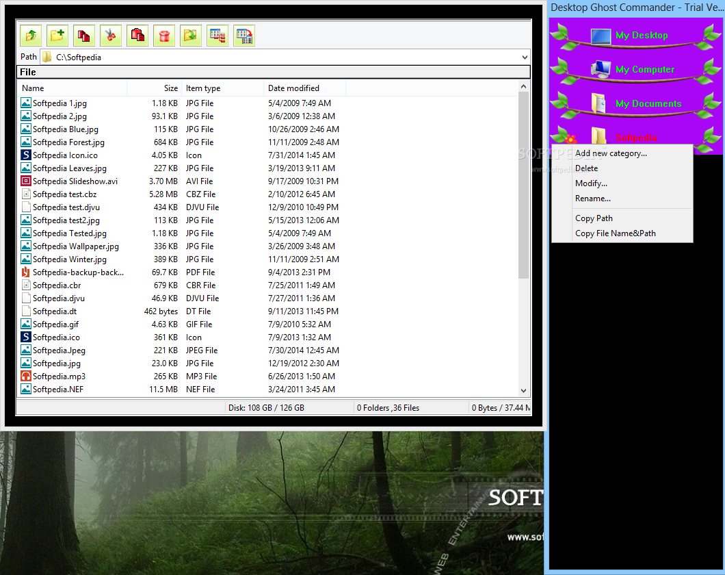Choose Modify from the context menu

(591, 183)
